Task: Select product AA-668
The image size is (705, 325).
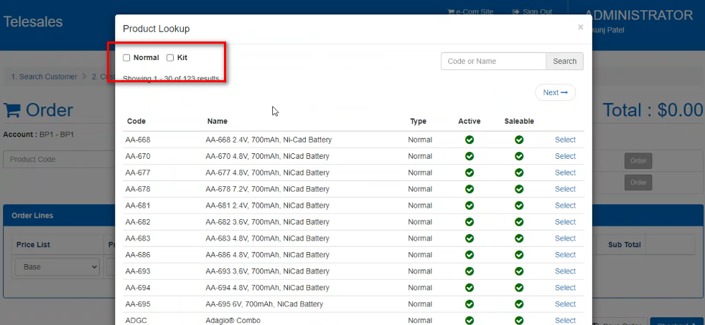Action: point(565,140)
